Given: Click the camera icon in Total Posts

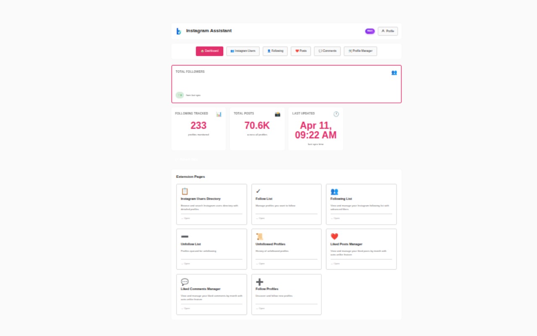Looking at the screenshot, I should [x=277, y=114].
